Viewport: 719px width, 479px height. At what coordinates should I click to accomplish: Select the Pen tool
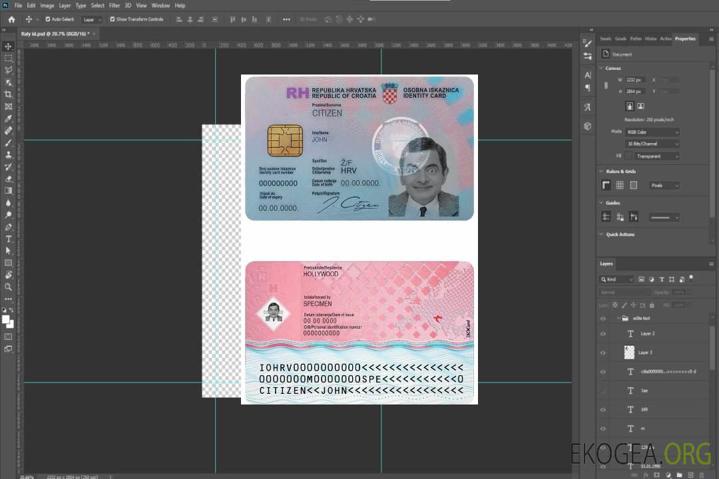(x=8, y=227)
